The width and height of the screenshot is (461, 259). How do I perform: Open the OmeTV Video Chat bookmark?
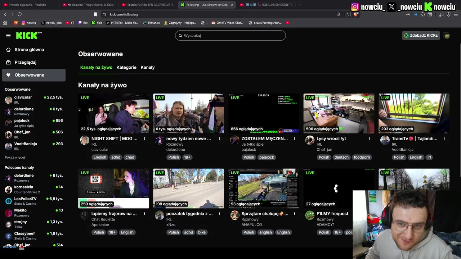point(228,23)
